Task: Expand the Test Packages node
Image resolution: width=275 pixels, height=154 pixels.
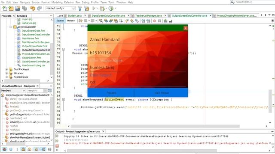Action: click(x=7, y=69)
